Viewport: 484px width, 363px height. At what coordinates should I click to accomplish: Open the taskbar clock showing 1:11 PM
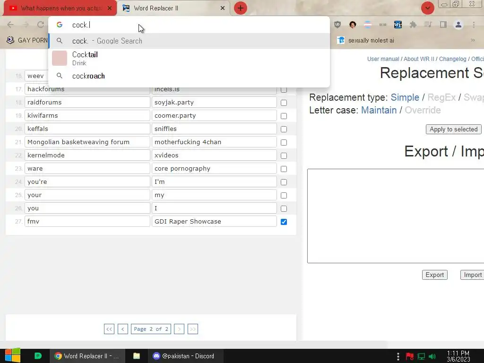click(458, 356)
